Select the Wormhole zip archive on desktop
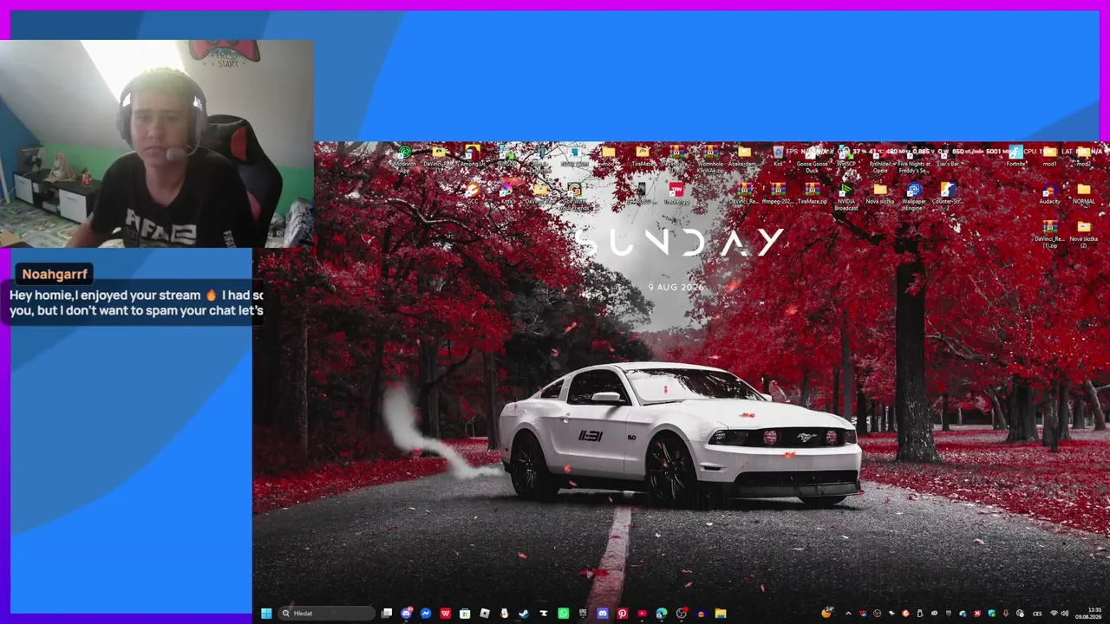 (710, 159)
